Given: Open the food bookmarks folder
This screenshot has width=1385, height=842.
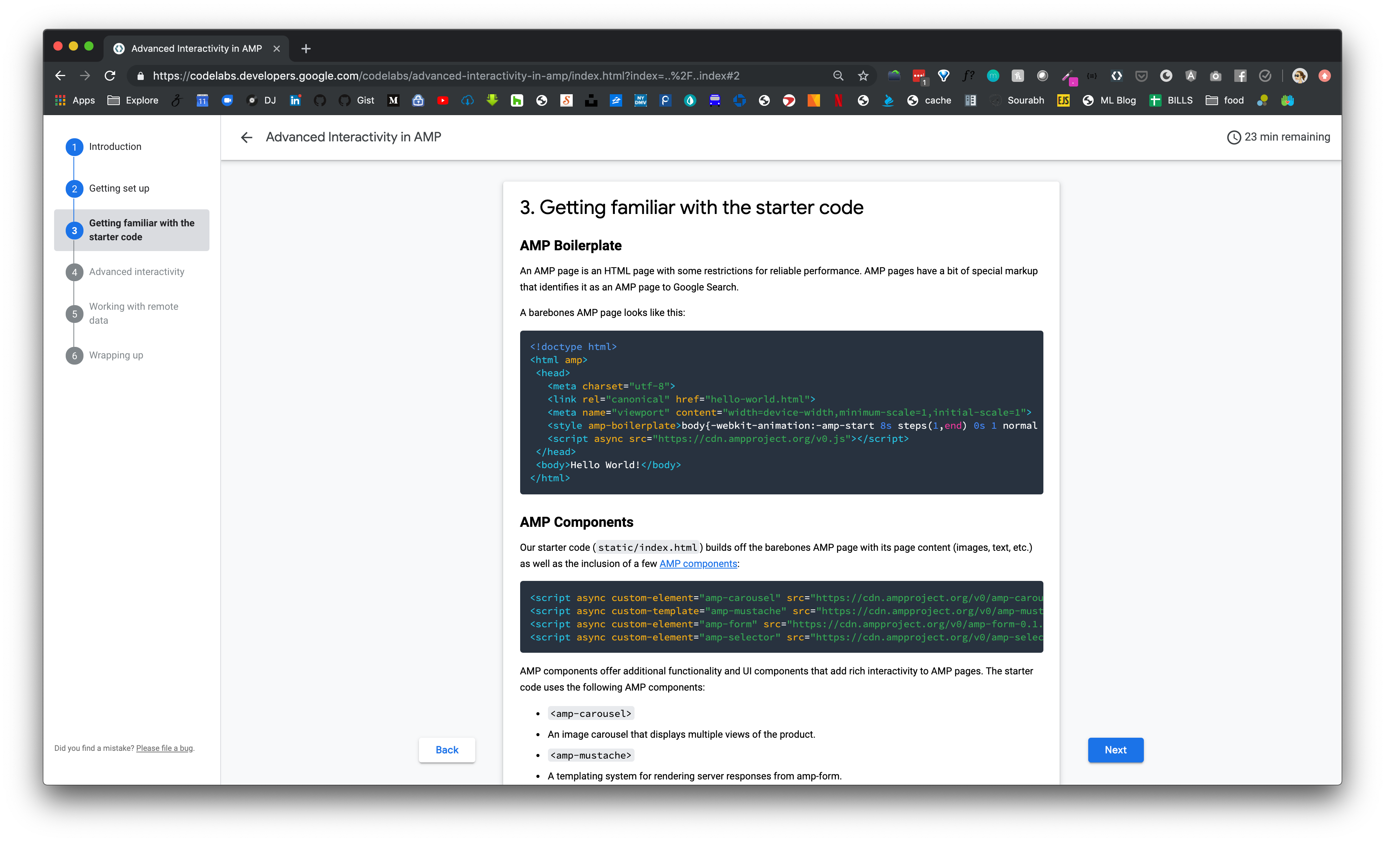Looking at the screenshot, I should (1225, 100).
